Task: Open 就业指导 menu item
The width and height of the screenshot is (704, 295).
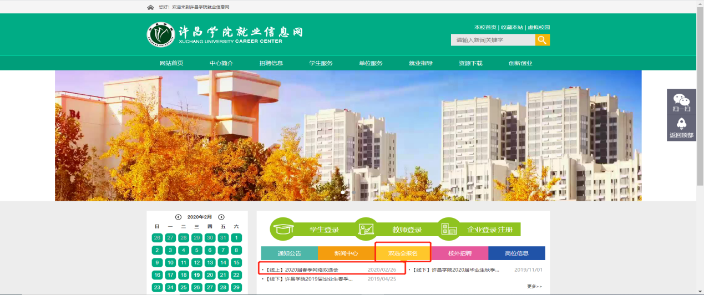Action: [421, 63]
